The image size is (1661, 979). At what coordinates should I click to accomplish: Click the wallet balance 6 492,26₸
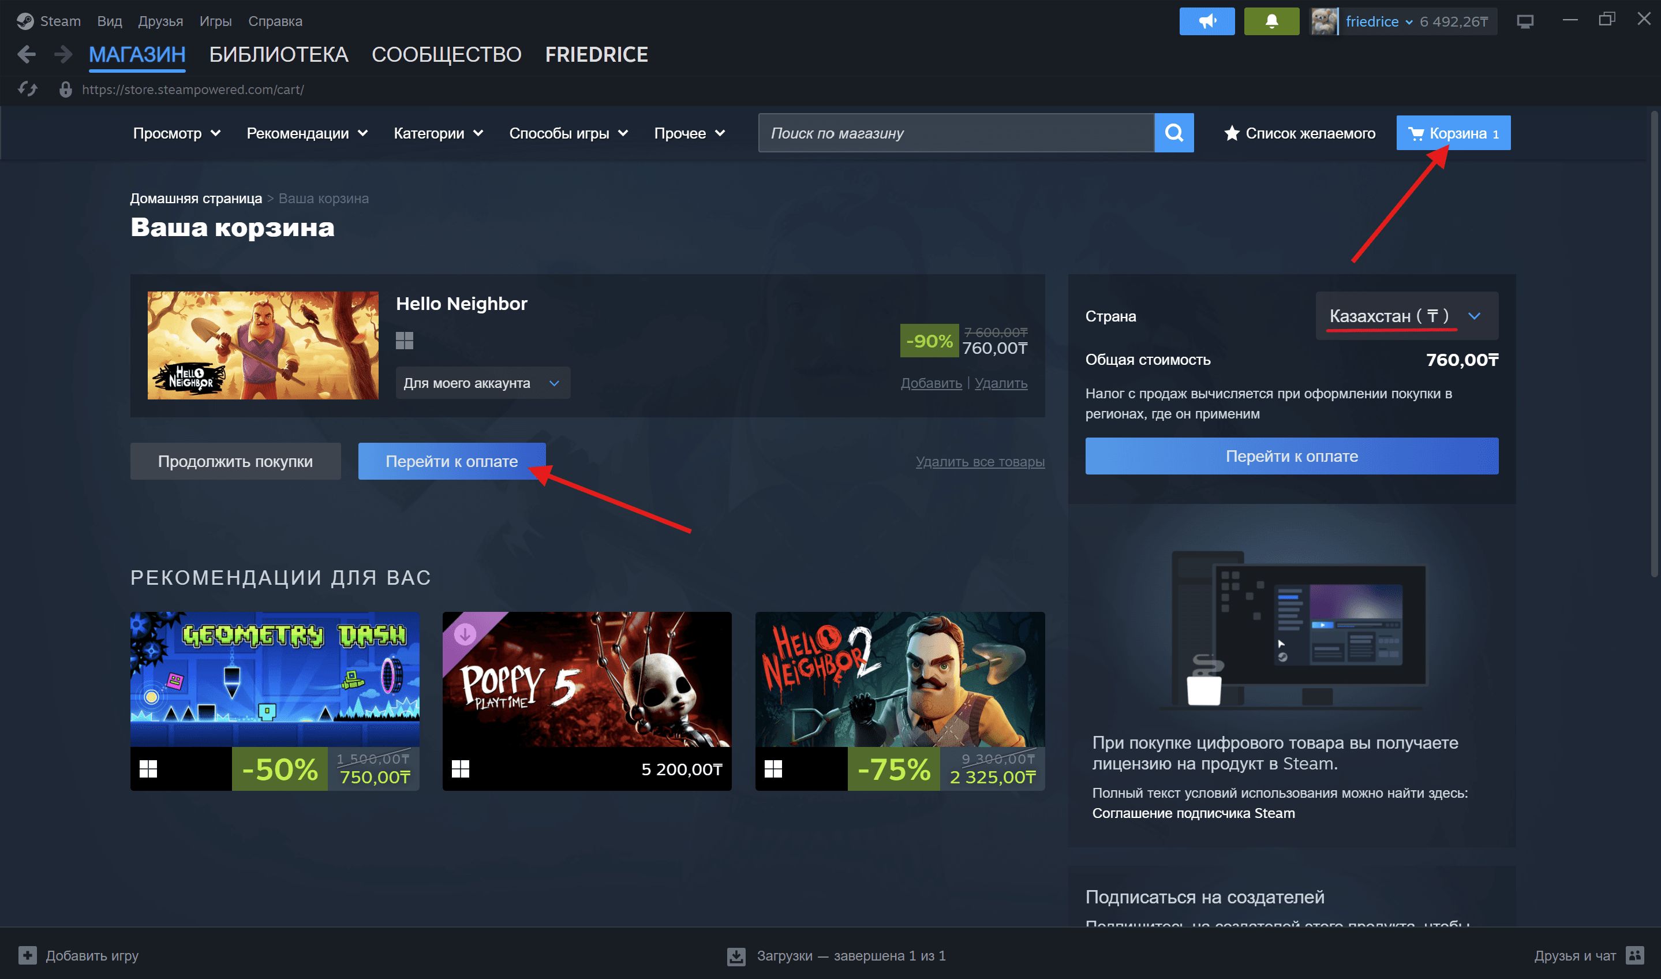pyautogui.click(x=1453, y=21)
